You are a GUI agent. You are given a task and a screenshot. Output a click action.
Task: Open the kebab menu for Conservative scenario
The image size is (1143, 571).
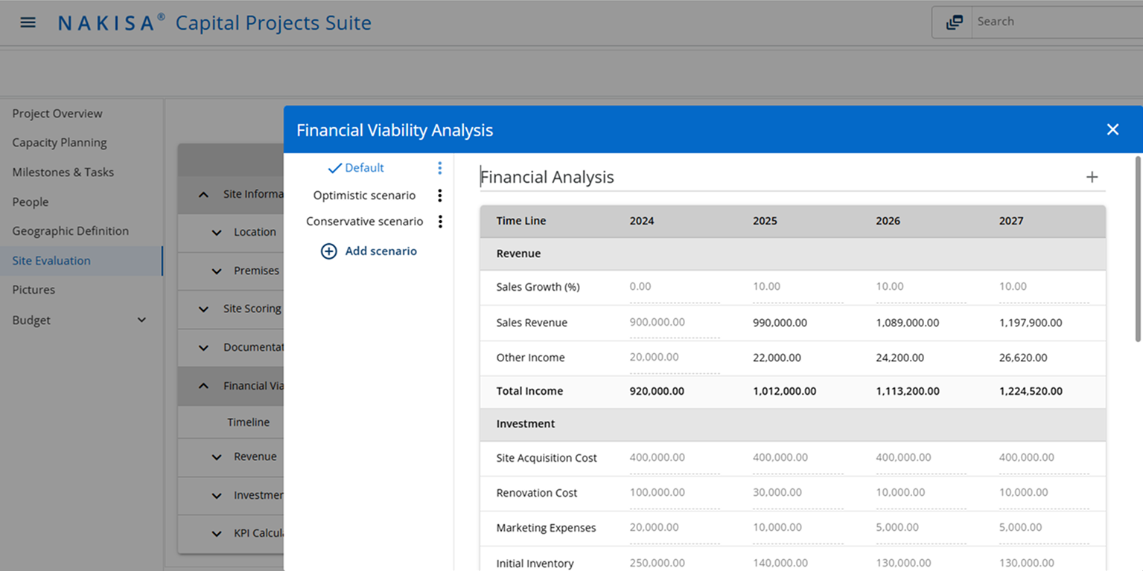click(439, 221)
